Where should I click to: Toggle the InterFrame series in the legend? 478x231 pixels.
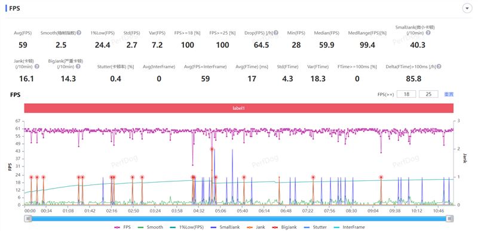349,227
